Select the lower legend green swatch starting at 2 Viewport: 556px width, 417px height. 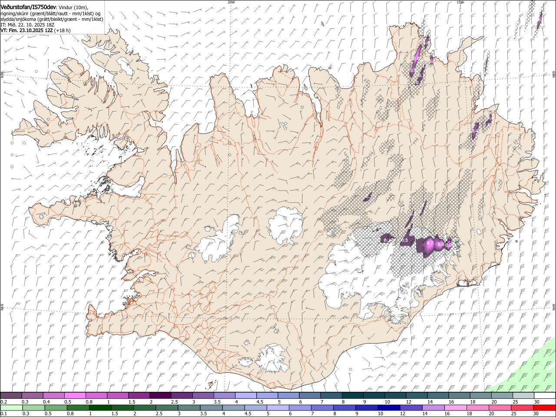(145, 408)
